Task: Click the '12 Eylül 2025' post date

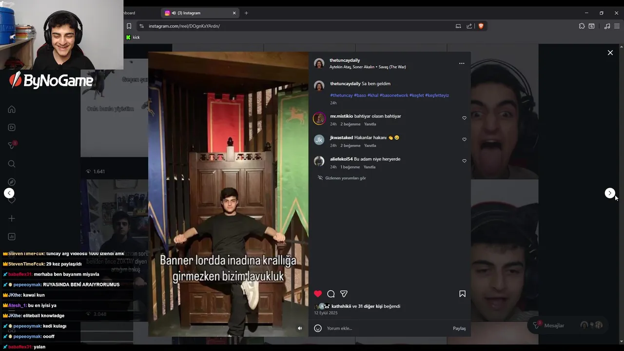Action: click(326, 313)
